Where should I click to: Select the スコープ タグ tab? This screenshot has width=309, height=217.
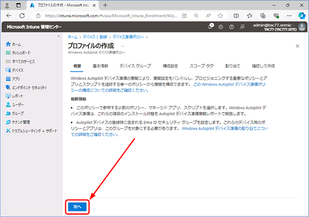coord(202,66)
